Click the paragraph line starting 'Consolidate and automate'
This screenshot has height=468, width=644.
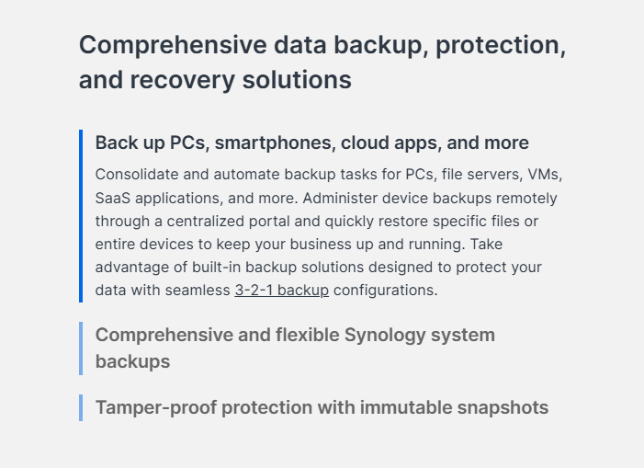[329, 175]
